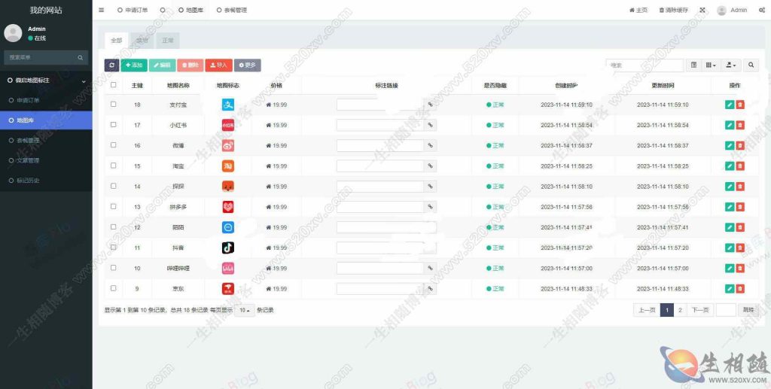This screenshot has width=771, height=389.
Task: Collapse the 微信地图标注 sidebar group
Action: (x=46, y=80)
